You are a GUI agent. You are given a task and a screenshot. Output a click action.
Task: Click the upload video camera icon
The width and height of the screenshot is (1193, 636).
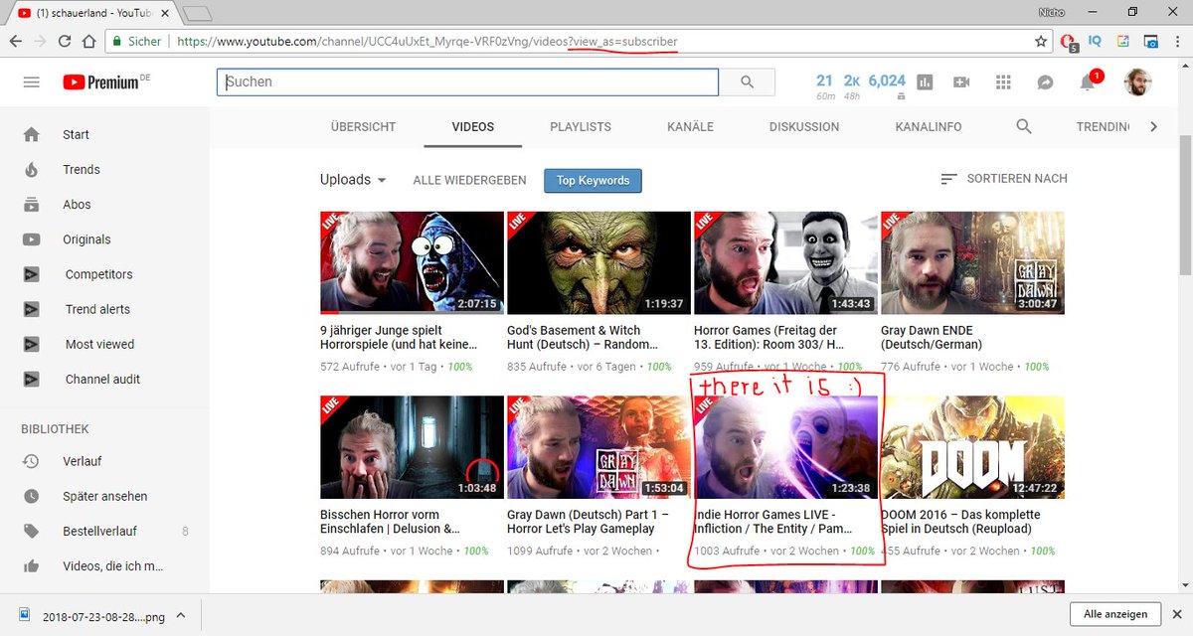(961, 82)
